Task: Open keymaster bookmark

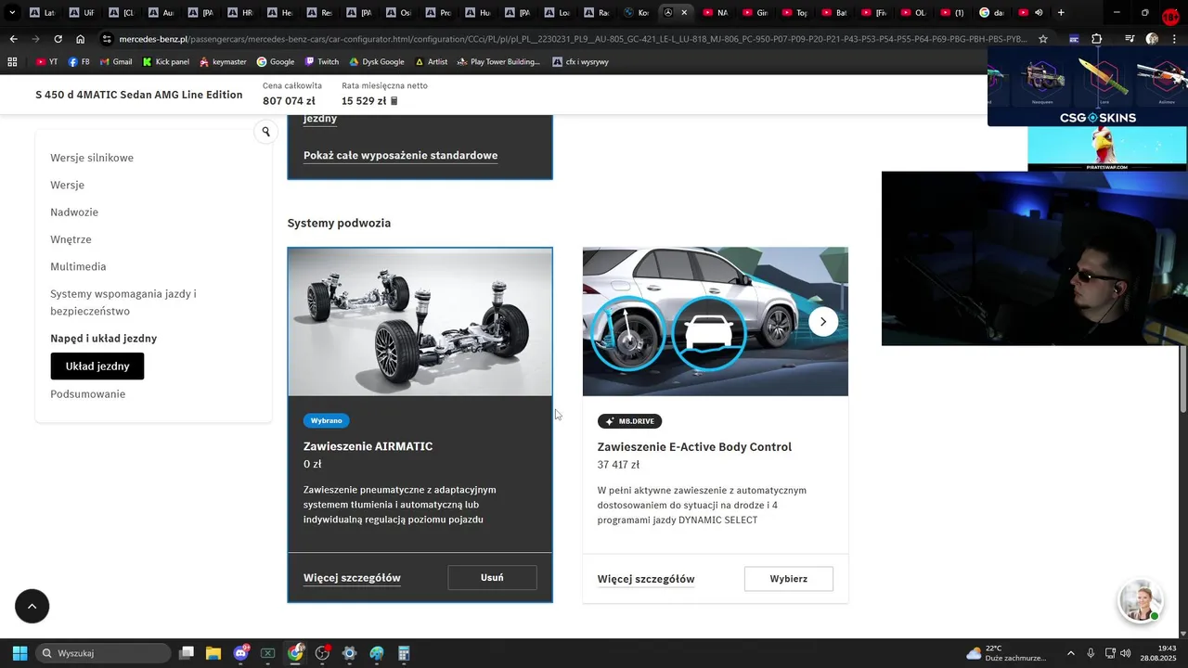Action: pos(223,62)
